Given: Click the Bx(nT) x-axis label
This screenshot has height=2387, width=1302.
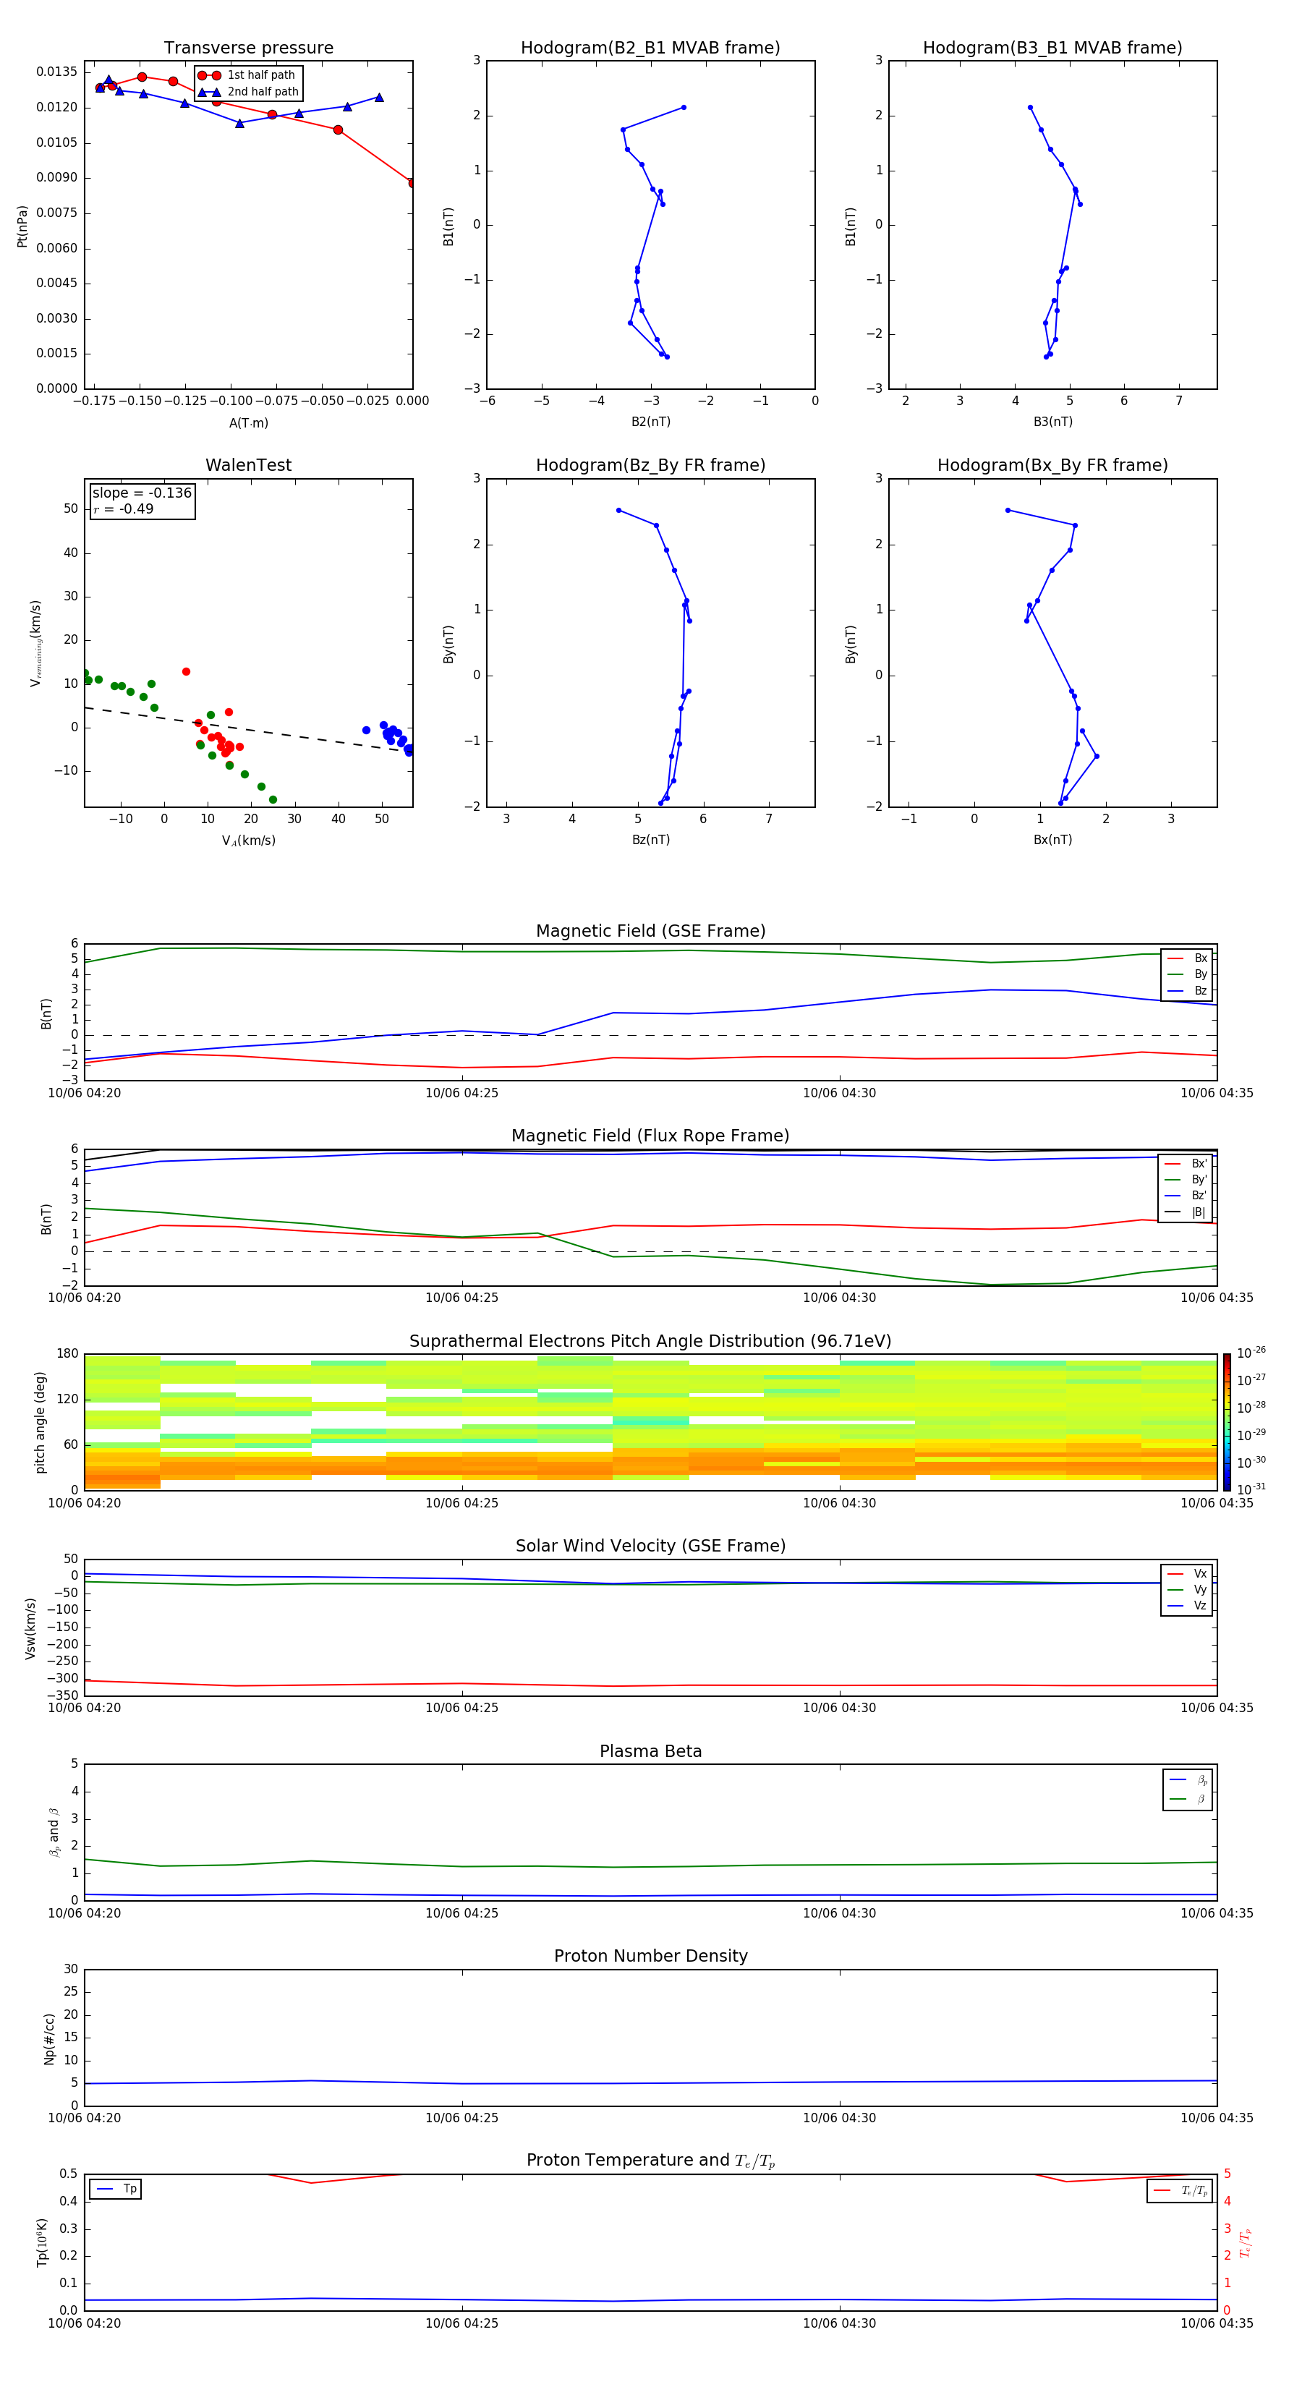Looking at the screenshot, I should click(1052, 840).
